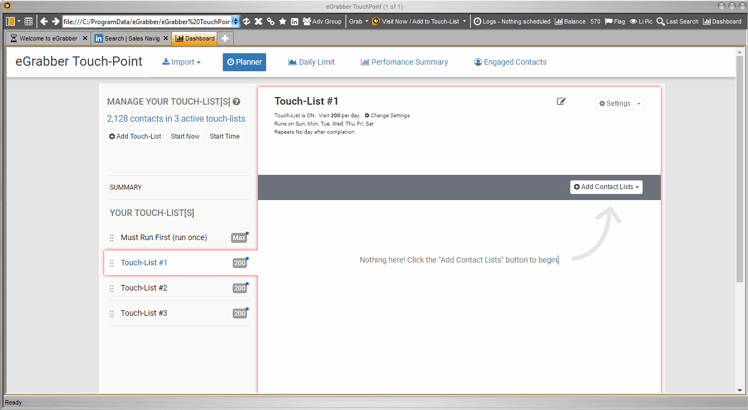Click the 200 badge on Touch-List #3
The image size is (748, 410).
[239, 314]
